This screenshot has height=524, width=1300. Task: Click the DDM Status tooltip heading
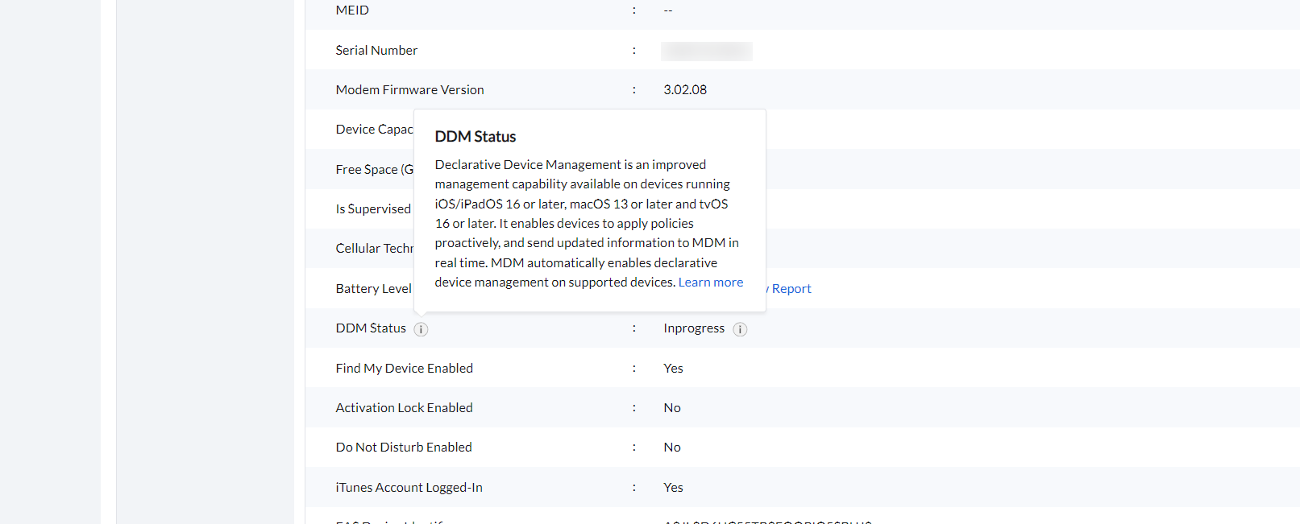475,137
